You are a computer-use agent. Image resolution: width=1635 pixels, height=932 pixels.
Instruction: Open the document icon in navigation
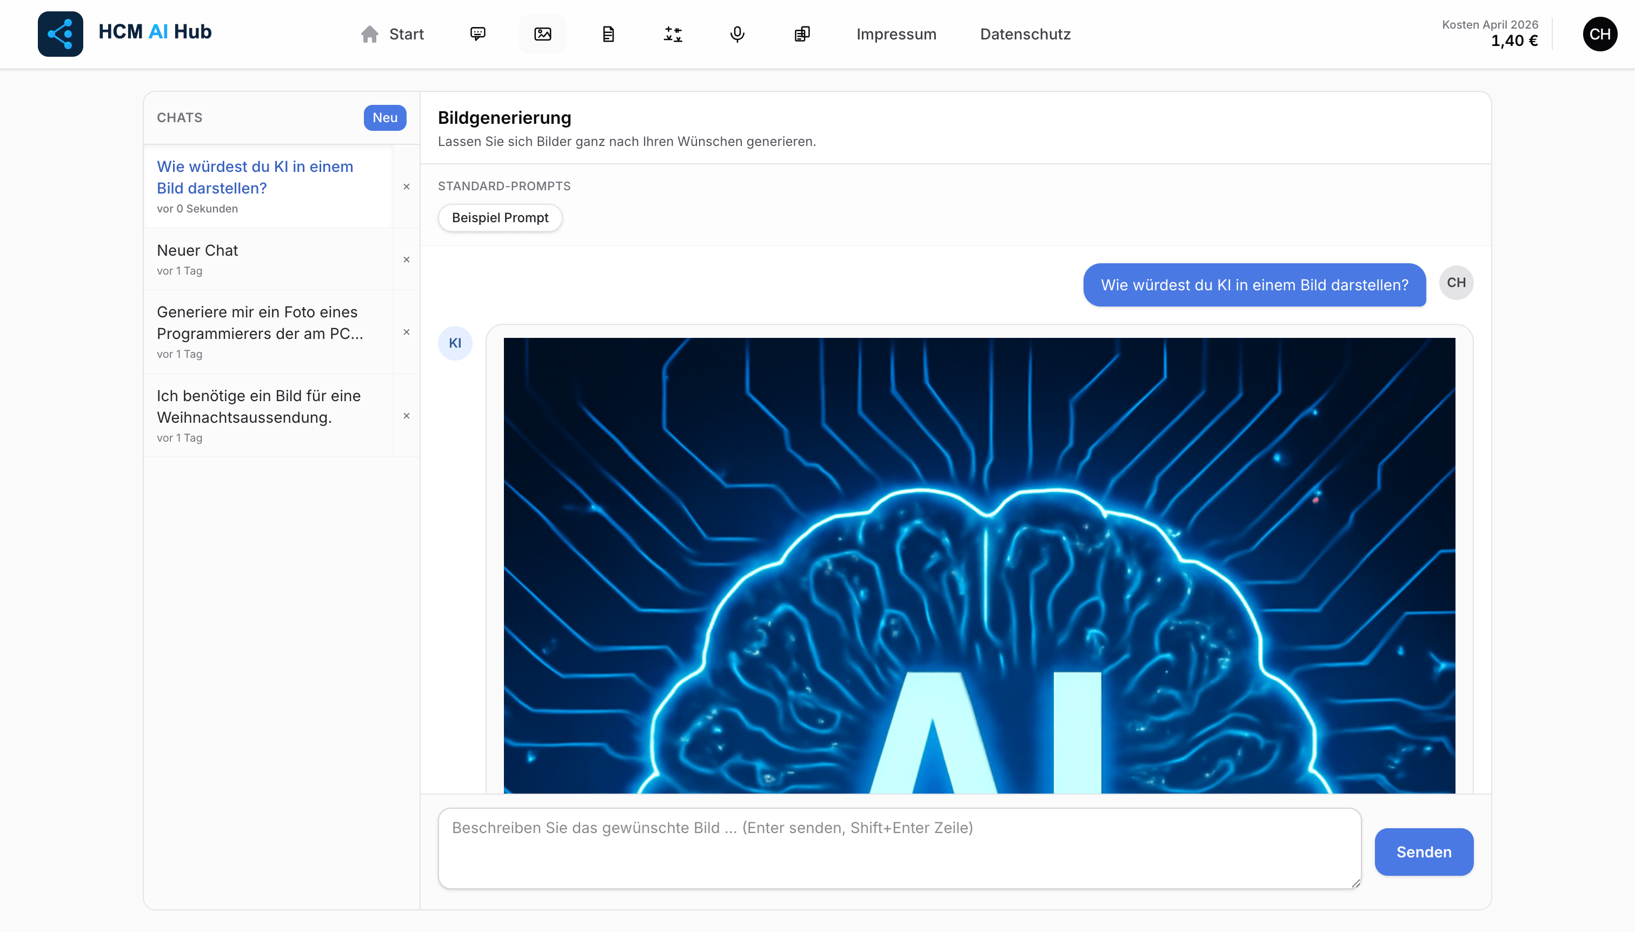pos(608,34)
